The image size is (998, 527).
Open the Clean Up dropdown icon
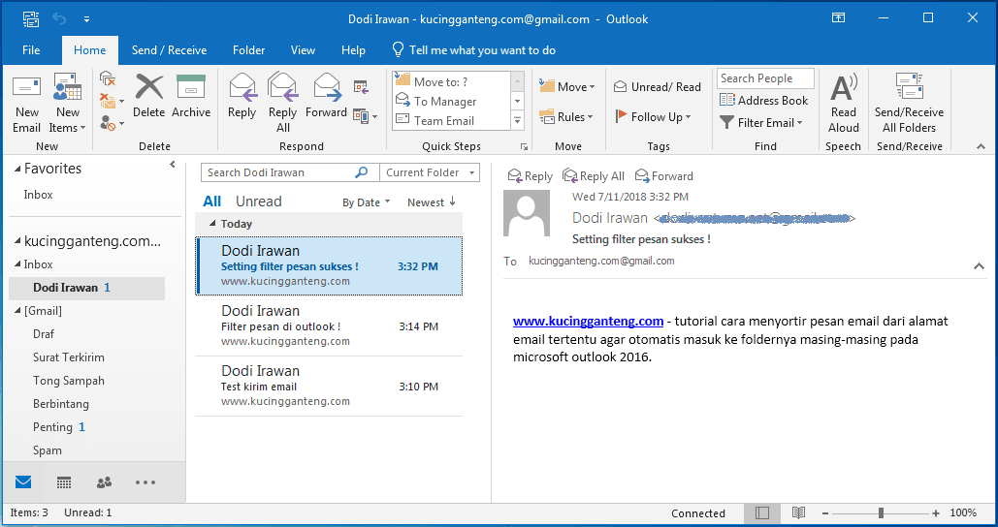click(x=112, y=101)
